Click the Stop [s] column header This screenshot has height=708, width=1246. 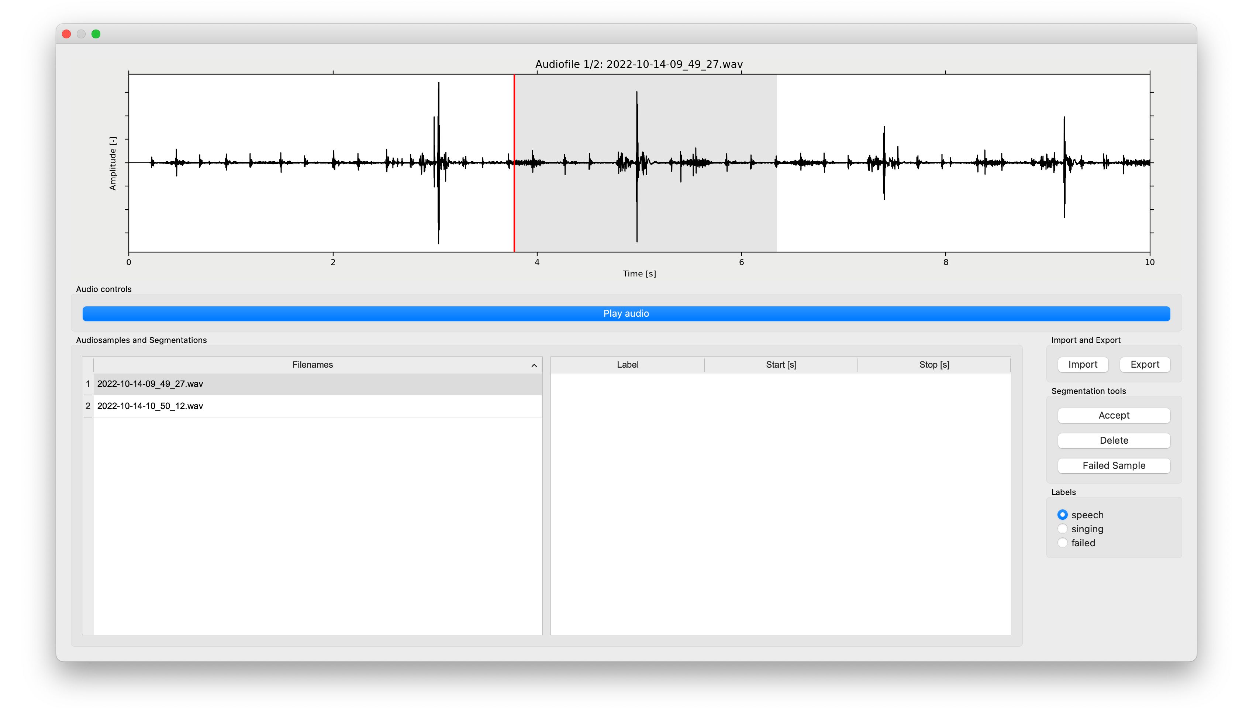click(934, 365)
